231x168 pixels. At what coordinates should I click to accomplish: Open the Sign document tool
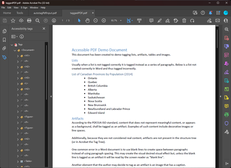168,21
